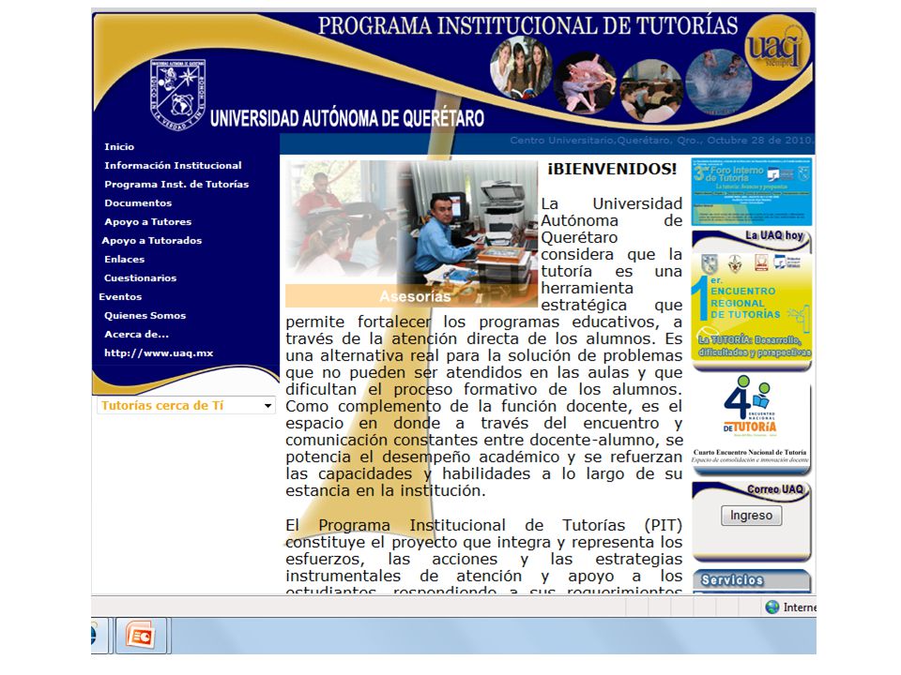Screen dimensions: 901x675
Task: Select Eventos in the side menu
Action: 120,297
